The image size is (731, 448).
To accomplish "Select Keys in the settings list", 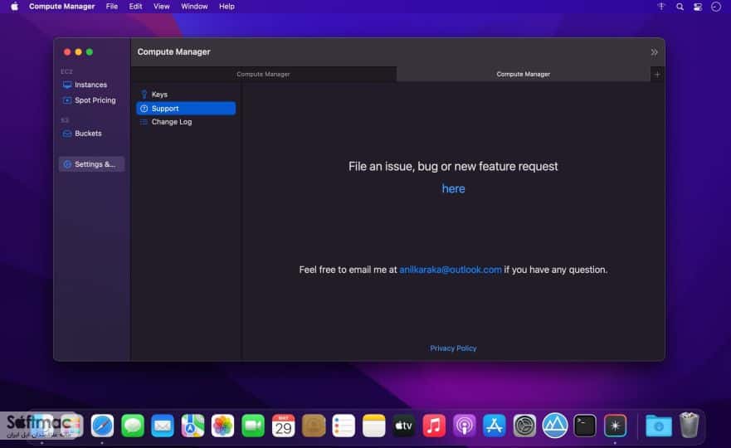I will [186, 95].
